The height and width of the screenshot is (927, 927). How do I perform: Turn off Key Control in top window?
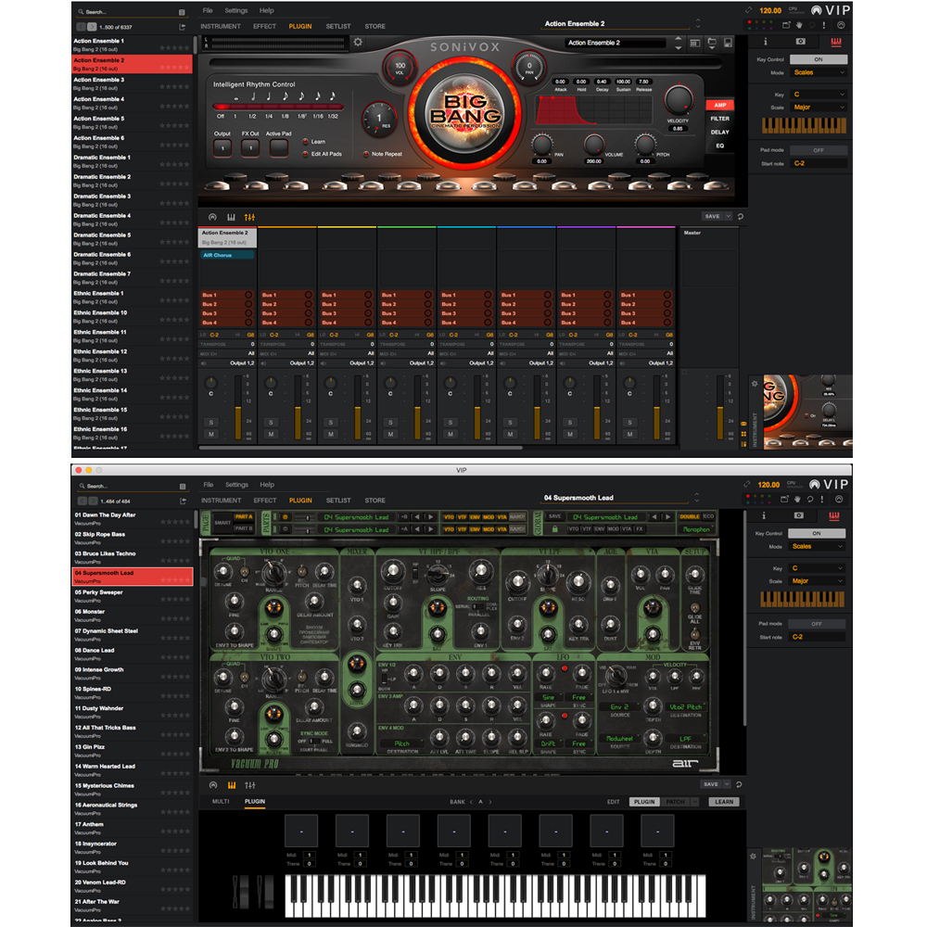(x=819, y=59)
